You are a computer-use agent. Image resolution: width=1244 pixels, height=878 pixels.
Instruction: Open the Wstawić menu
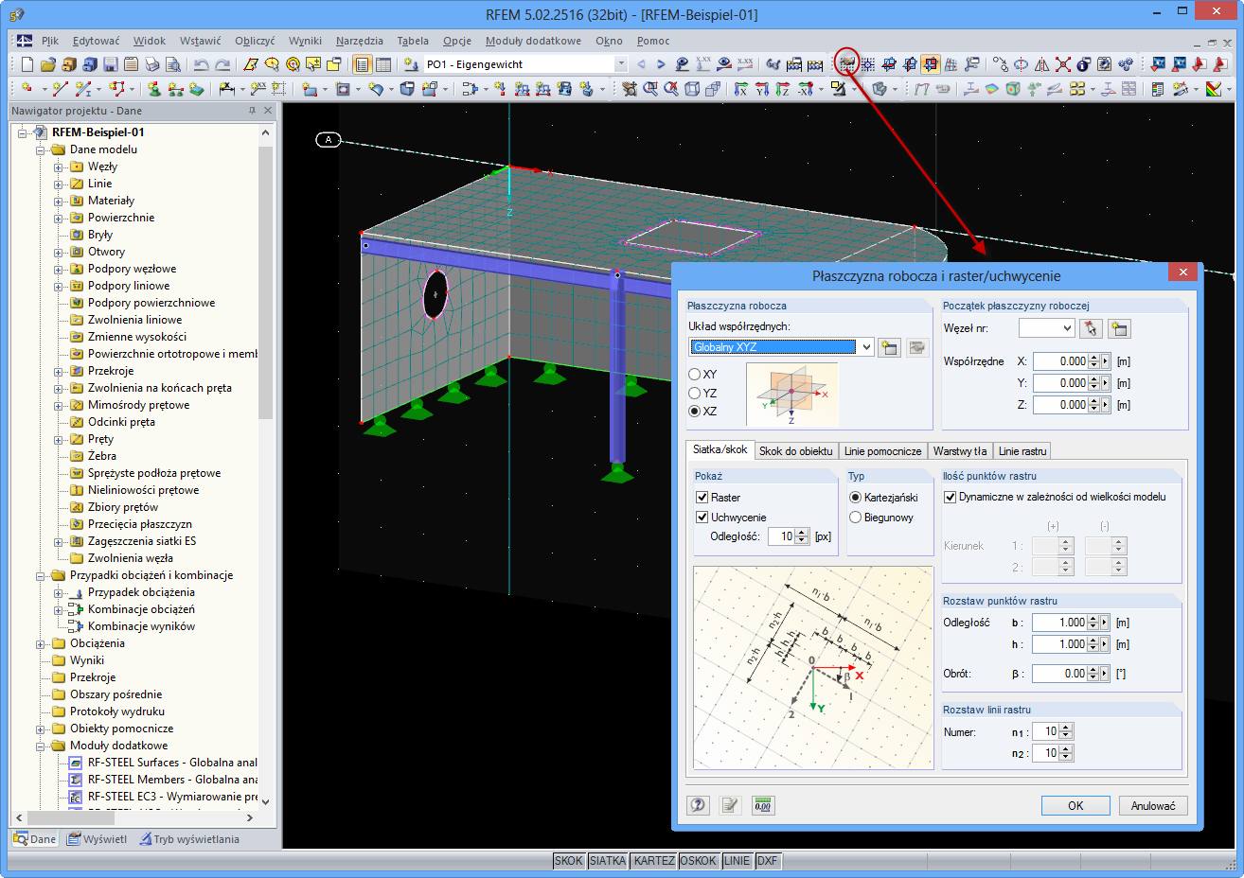click(201, 41)
